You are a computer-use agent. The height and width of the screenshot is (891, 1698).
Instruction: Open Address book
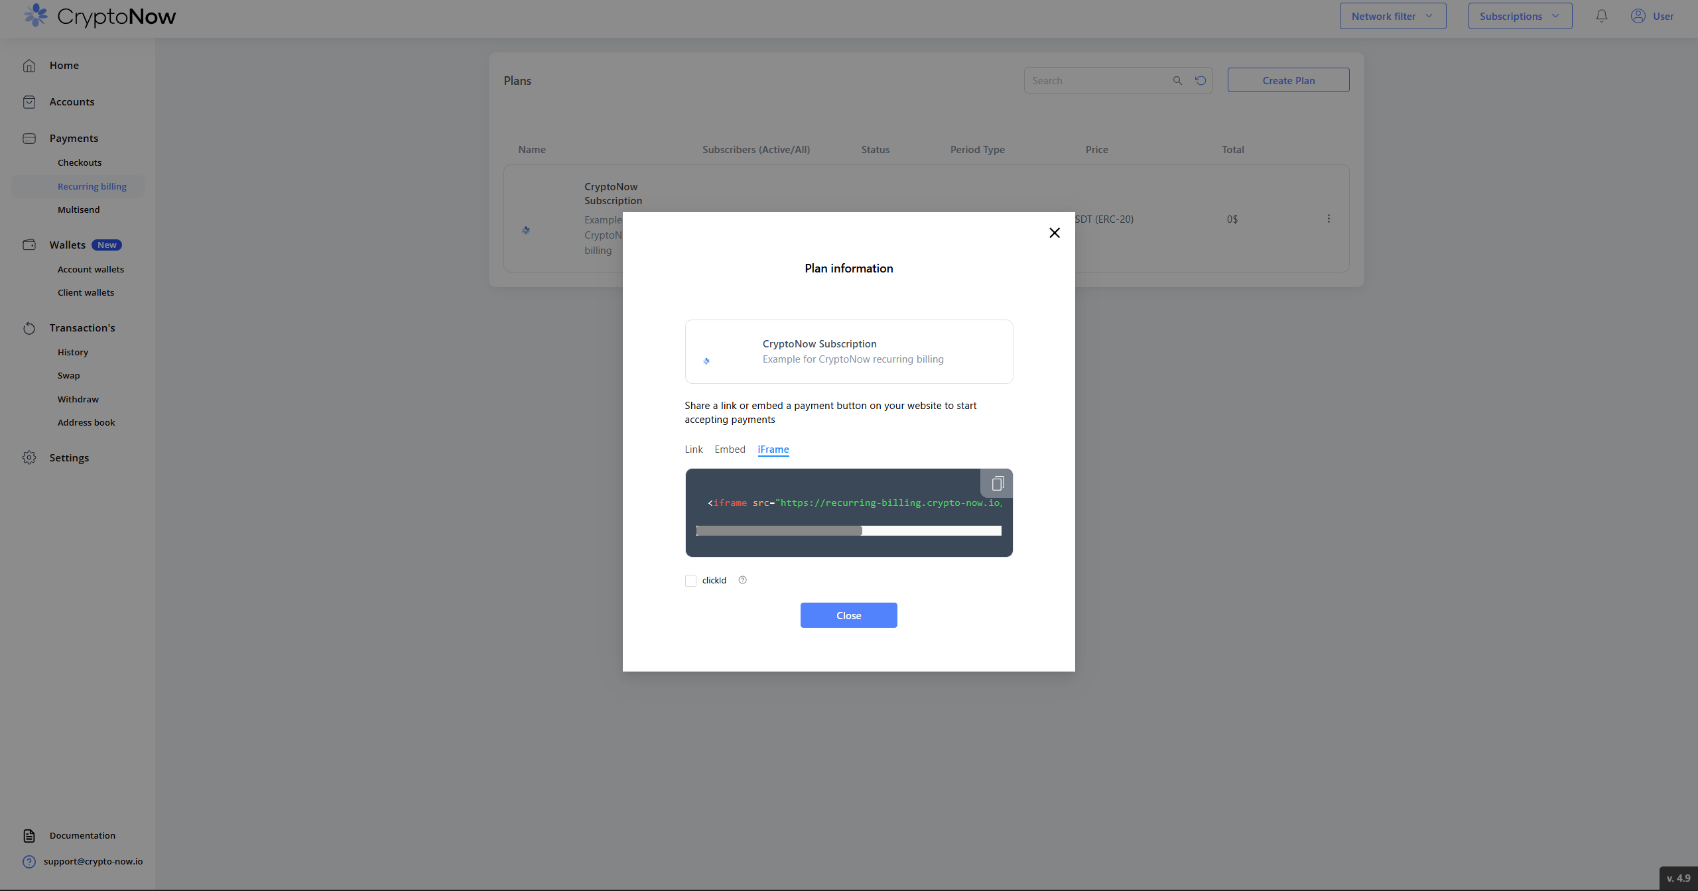(x=86, y=422)
